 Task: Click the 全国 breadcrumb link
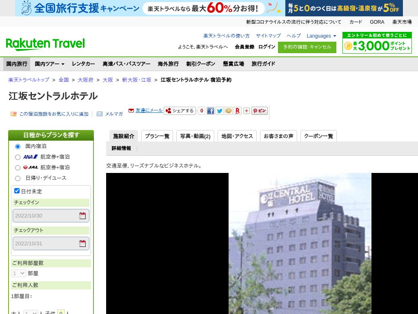tap(64, 80)
